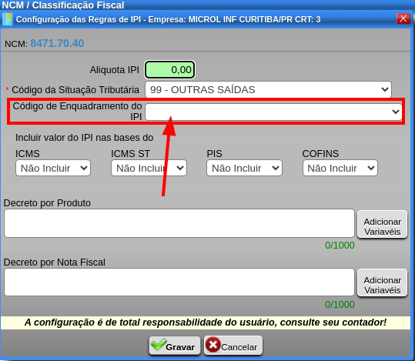Click the Cancelar button
415x361 pixels.
(233, 345)
